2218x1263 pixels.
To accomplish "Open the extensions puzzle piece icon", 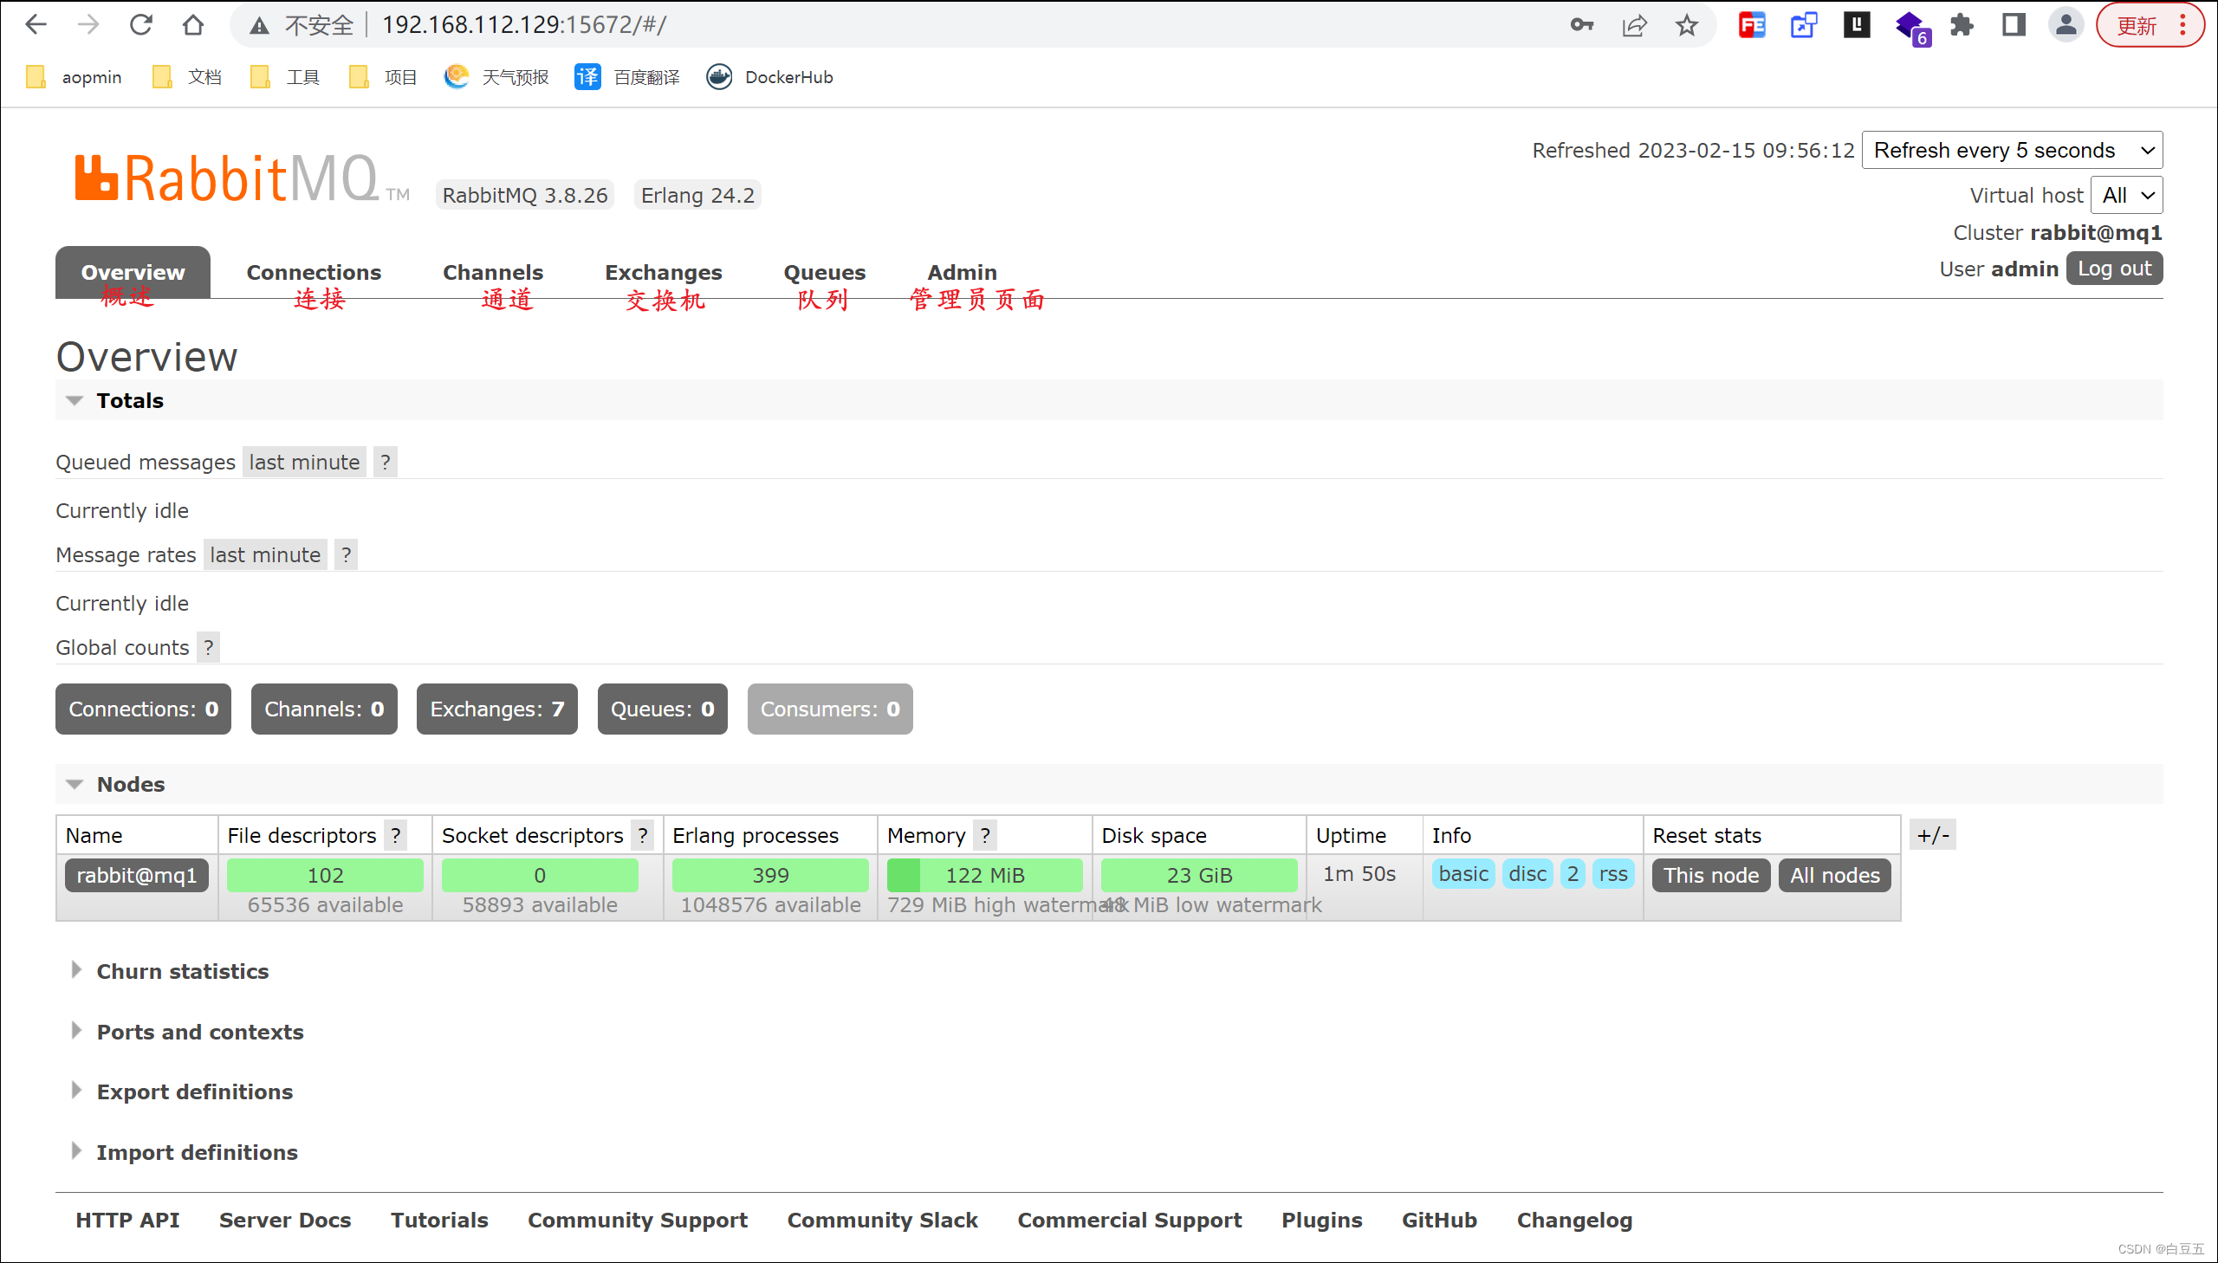I will tap(1962, 25).
